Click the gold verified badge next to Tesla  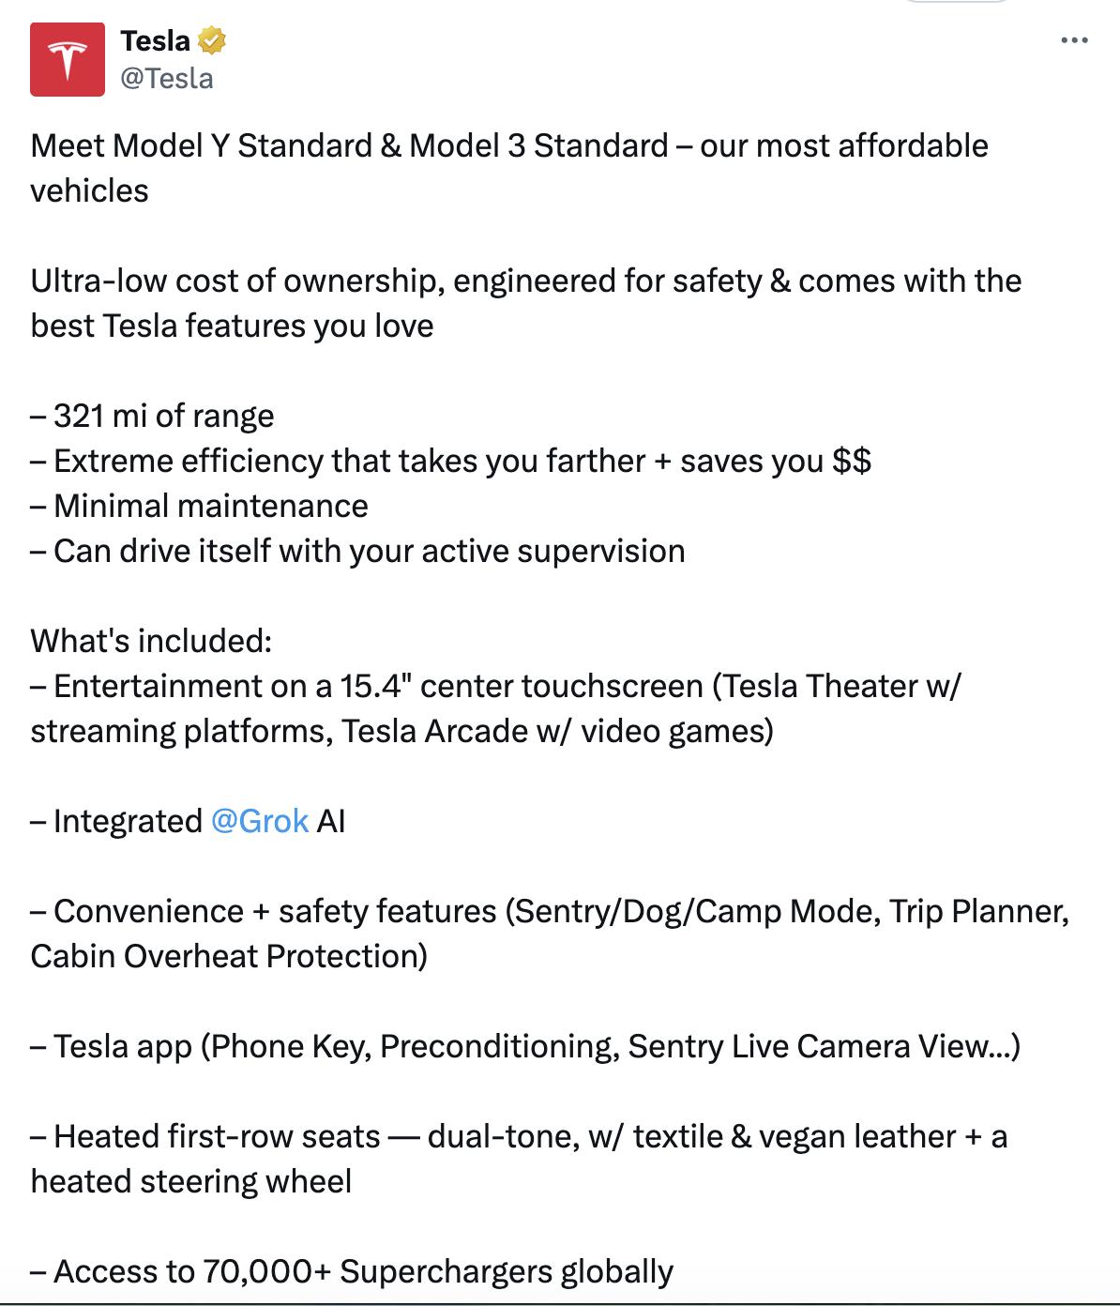click(x=211, y=41)
